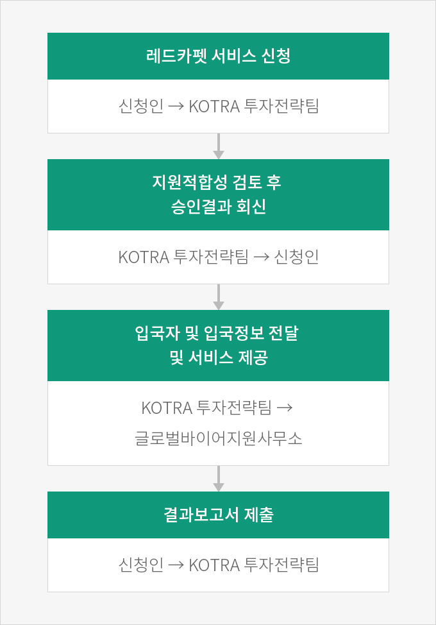
Task: Click the down arrow above 결과보고서 제출 header
Action: tap(218, 479)
